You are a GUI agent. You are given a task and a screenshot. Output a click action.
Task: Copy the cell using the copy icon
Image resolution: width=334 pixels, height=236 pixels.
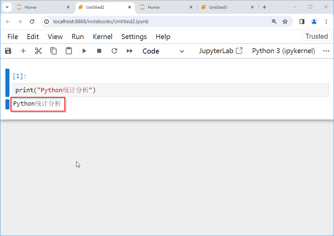tap(53, 51)
